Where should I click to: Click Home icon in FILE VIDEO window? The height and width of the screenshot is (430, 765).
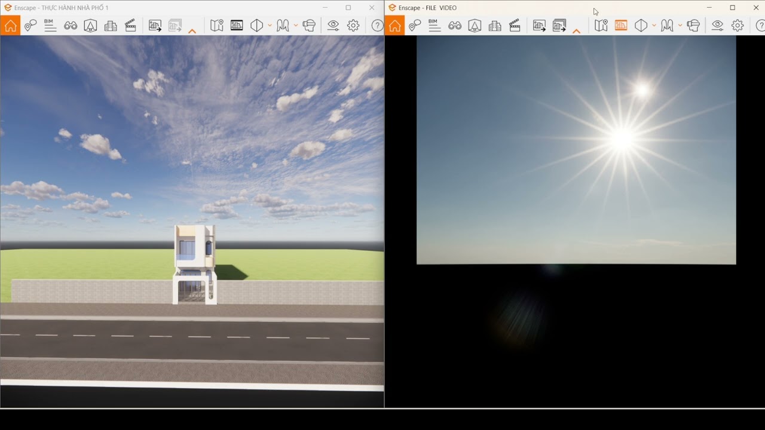click(x=394, y=26)
